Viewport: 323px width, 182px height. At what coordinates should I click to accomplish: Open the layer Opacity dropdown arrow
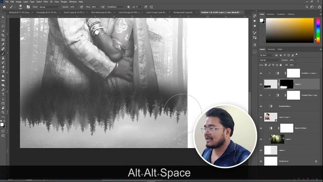(296, 60)
